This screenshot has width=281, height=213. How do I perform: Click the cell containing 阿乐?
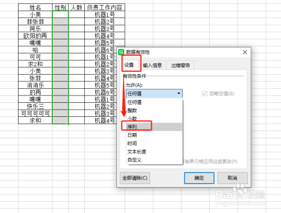(35, 29)
